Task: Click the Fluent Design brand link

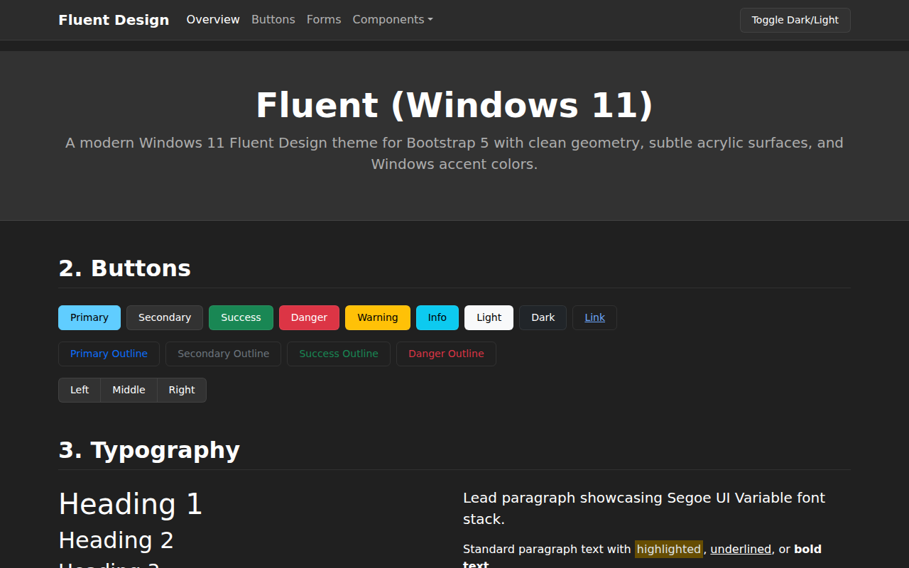Action: [114, 20]
